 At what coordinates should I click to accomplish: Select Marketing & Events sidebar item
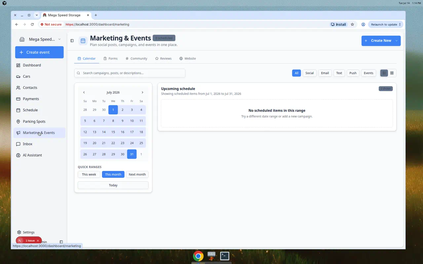point(39,133)
